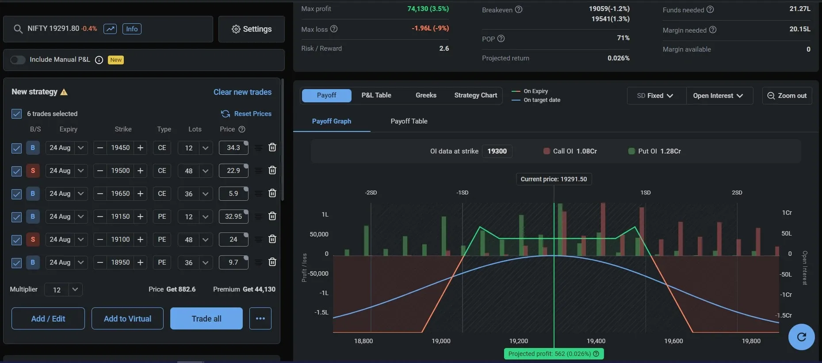The image size is (822, 363).
Task: Click the New strategy warning icon
Action: (x=64, y=92)
